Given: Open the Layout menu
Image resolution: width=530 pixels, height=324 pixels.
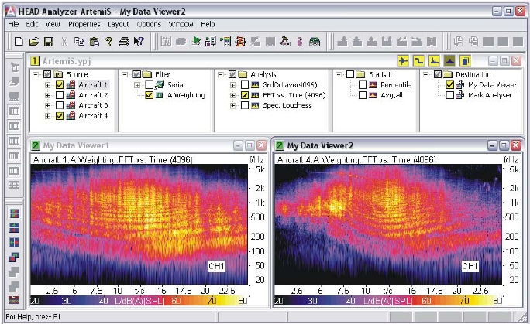Looking at the screenshot, I should (x=119, y=24).
